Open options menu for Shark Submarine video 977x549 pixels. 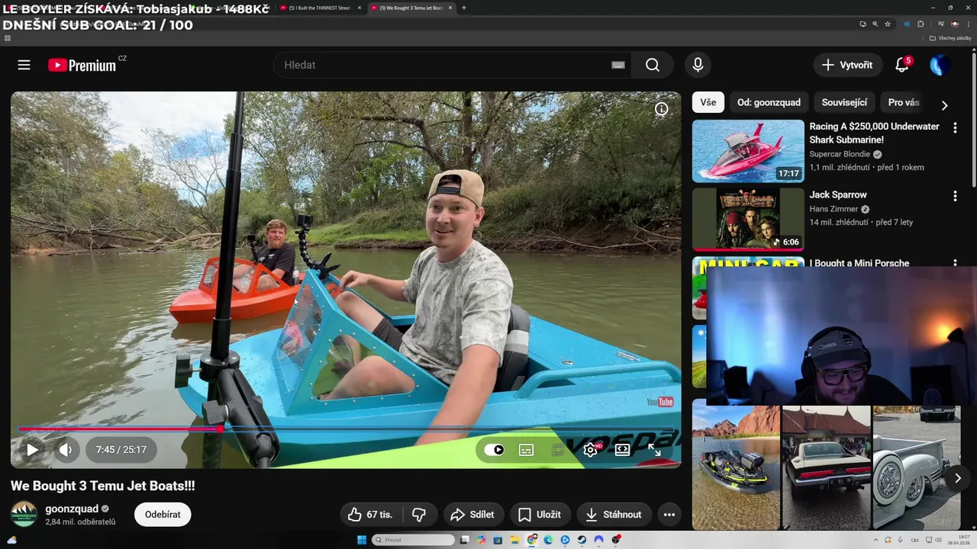pyautogui.click(x=955, y=128)
